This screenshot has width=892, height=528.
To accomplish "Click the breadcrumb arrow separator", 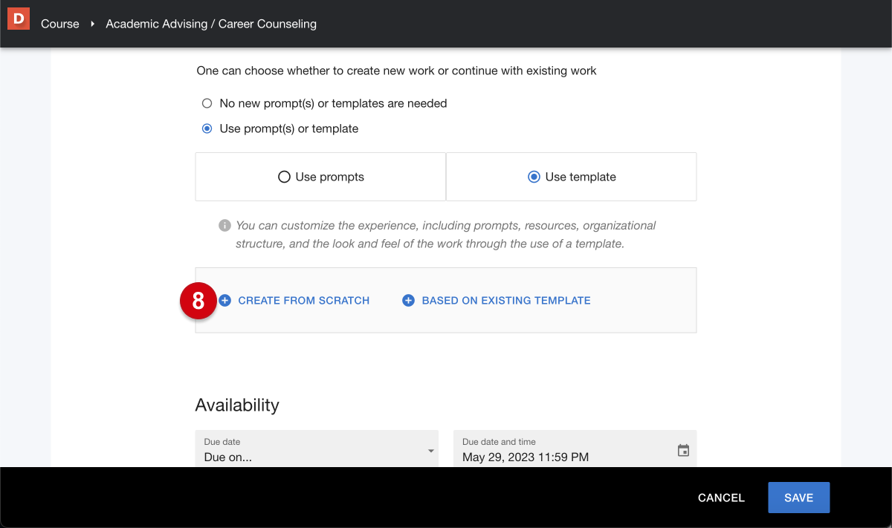I will coord(92,25).
